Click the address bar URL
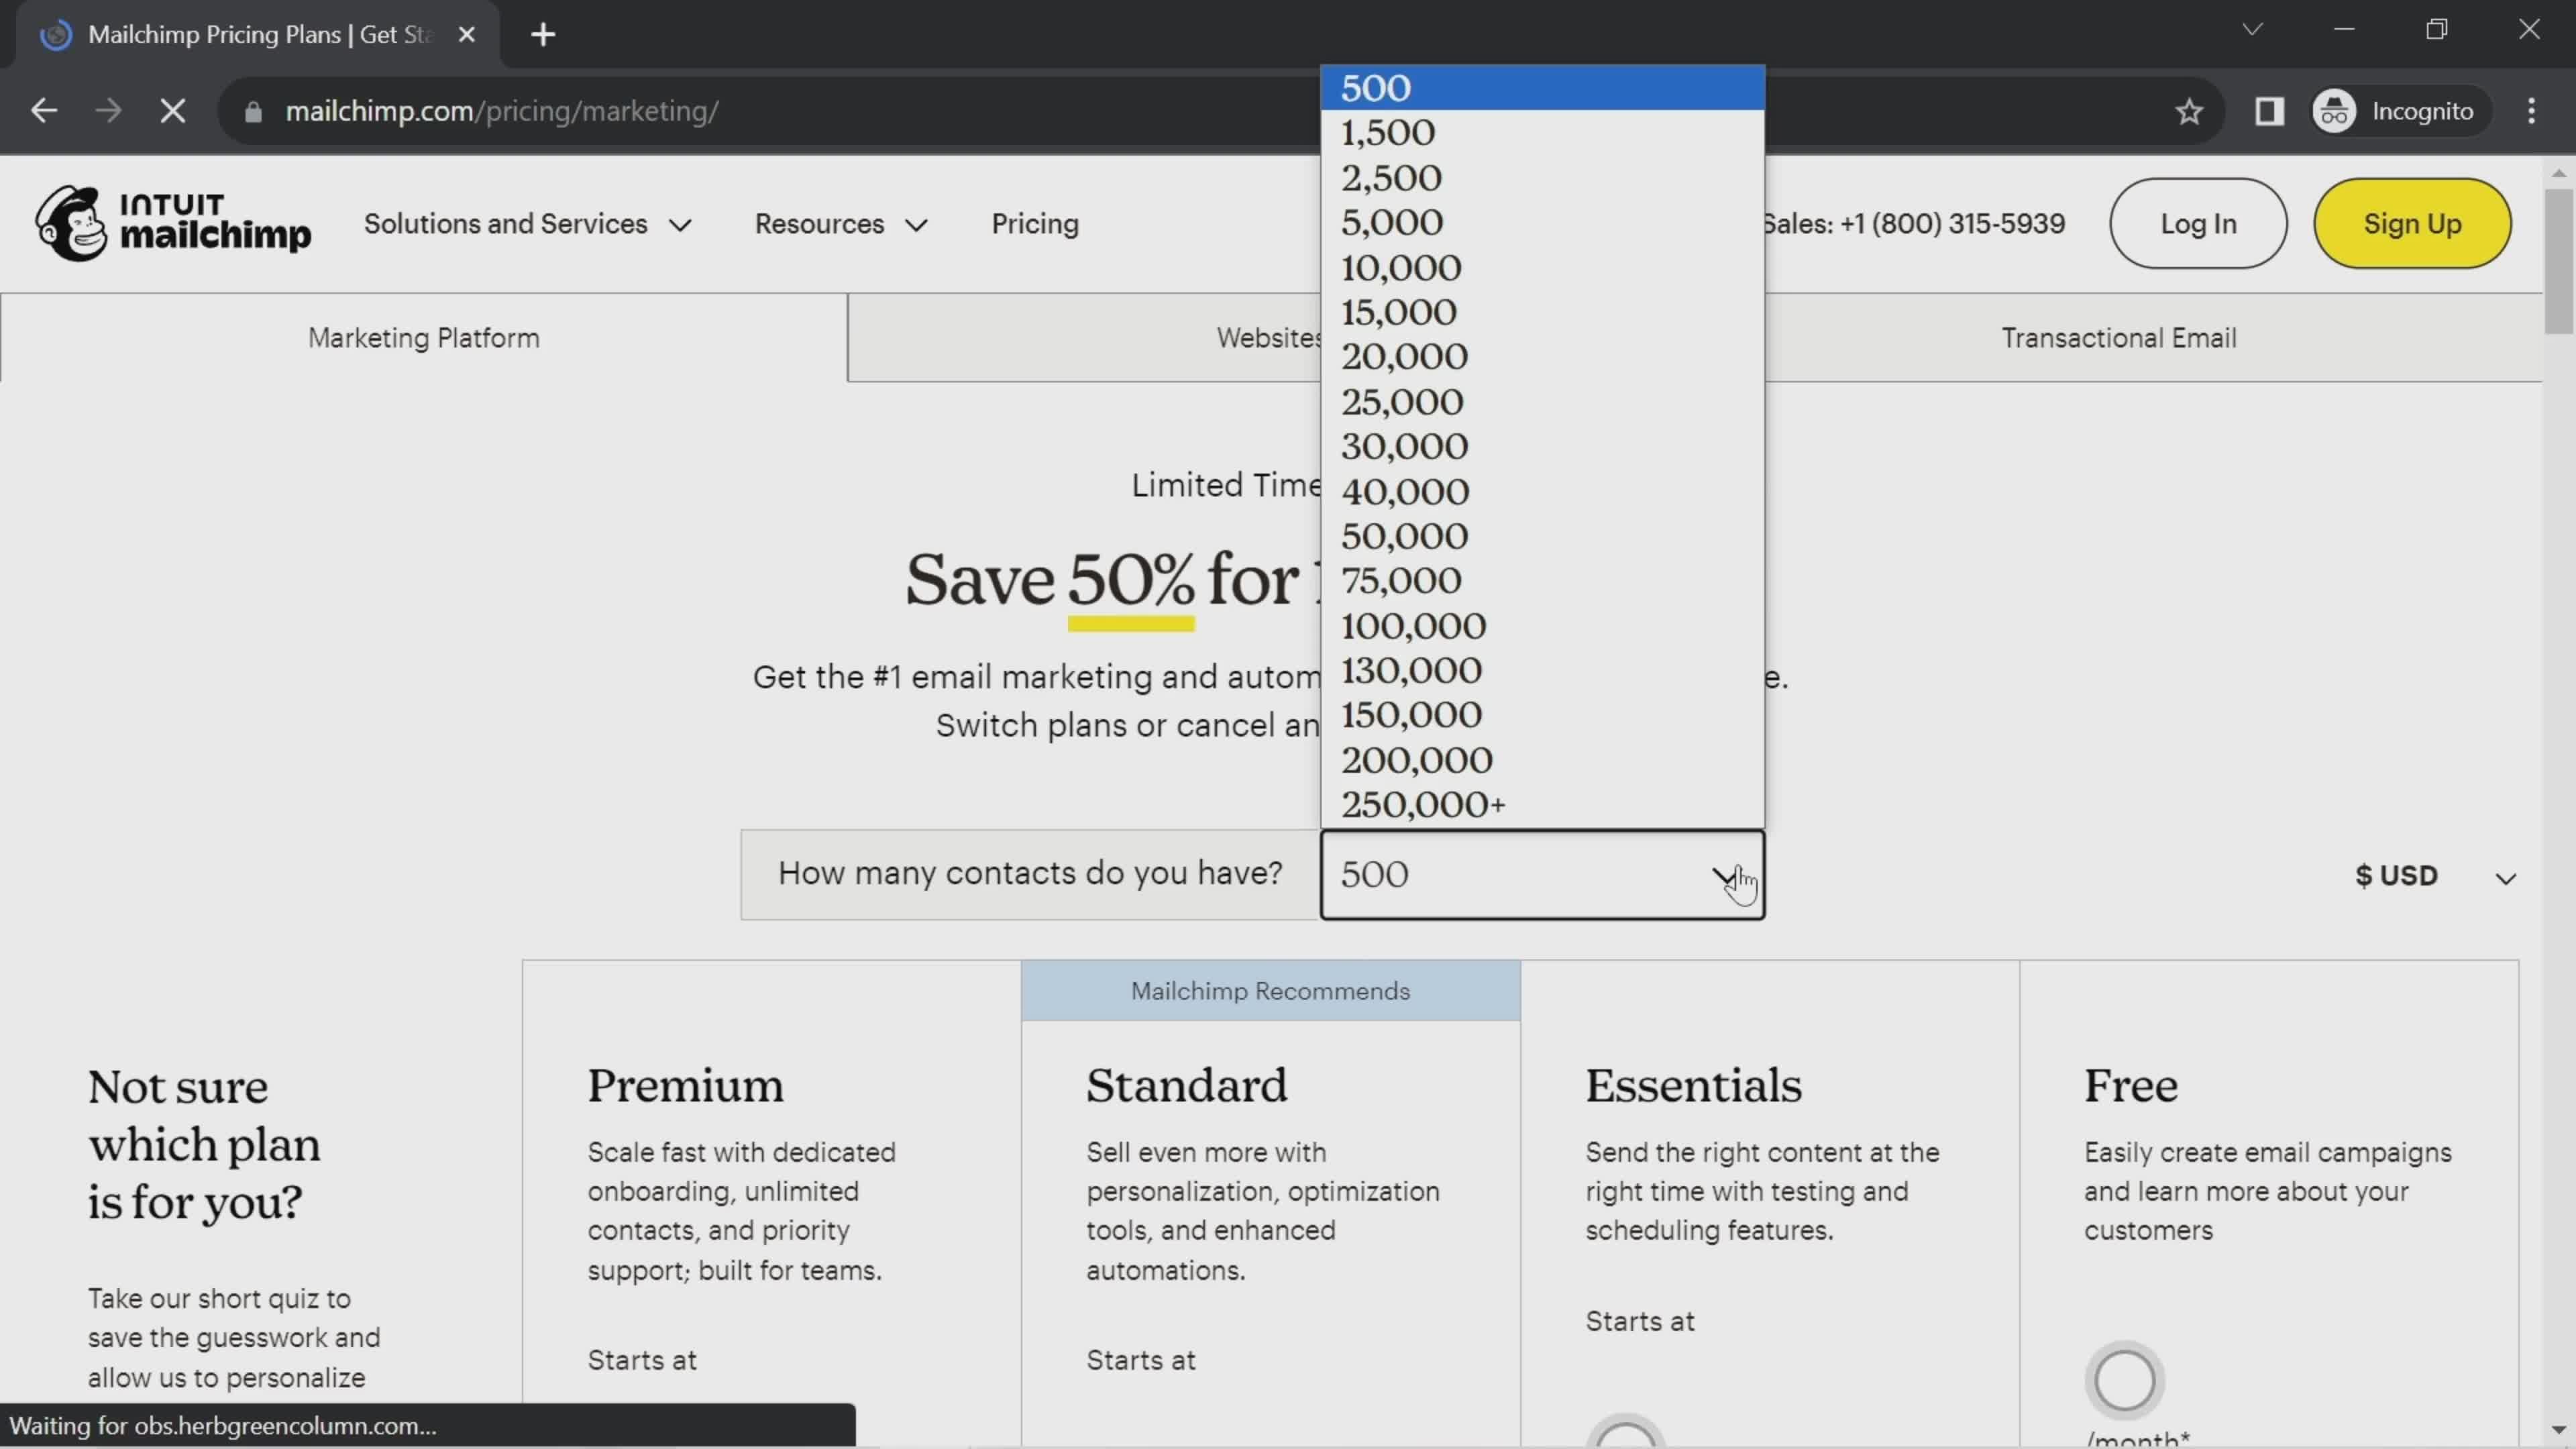The image size is (2576, 1449). (502, 111)
